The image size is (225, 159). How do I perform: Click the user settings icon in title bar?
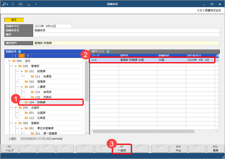click(28, 4)
